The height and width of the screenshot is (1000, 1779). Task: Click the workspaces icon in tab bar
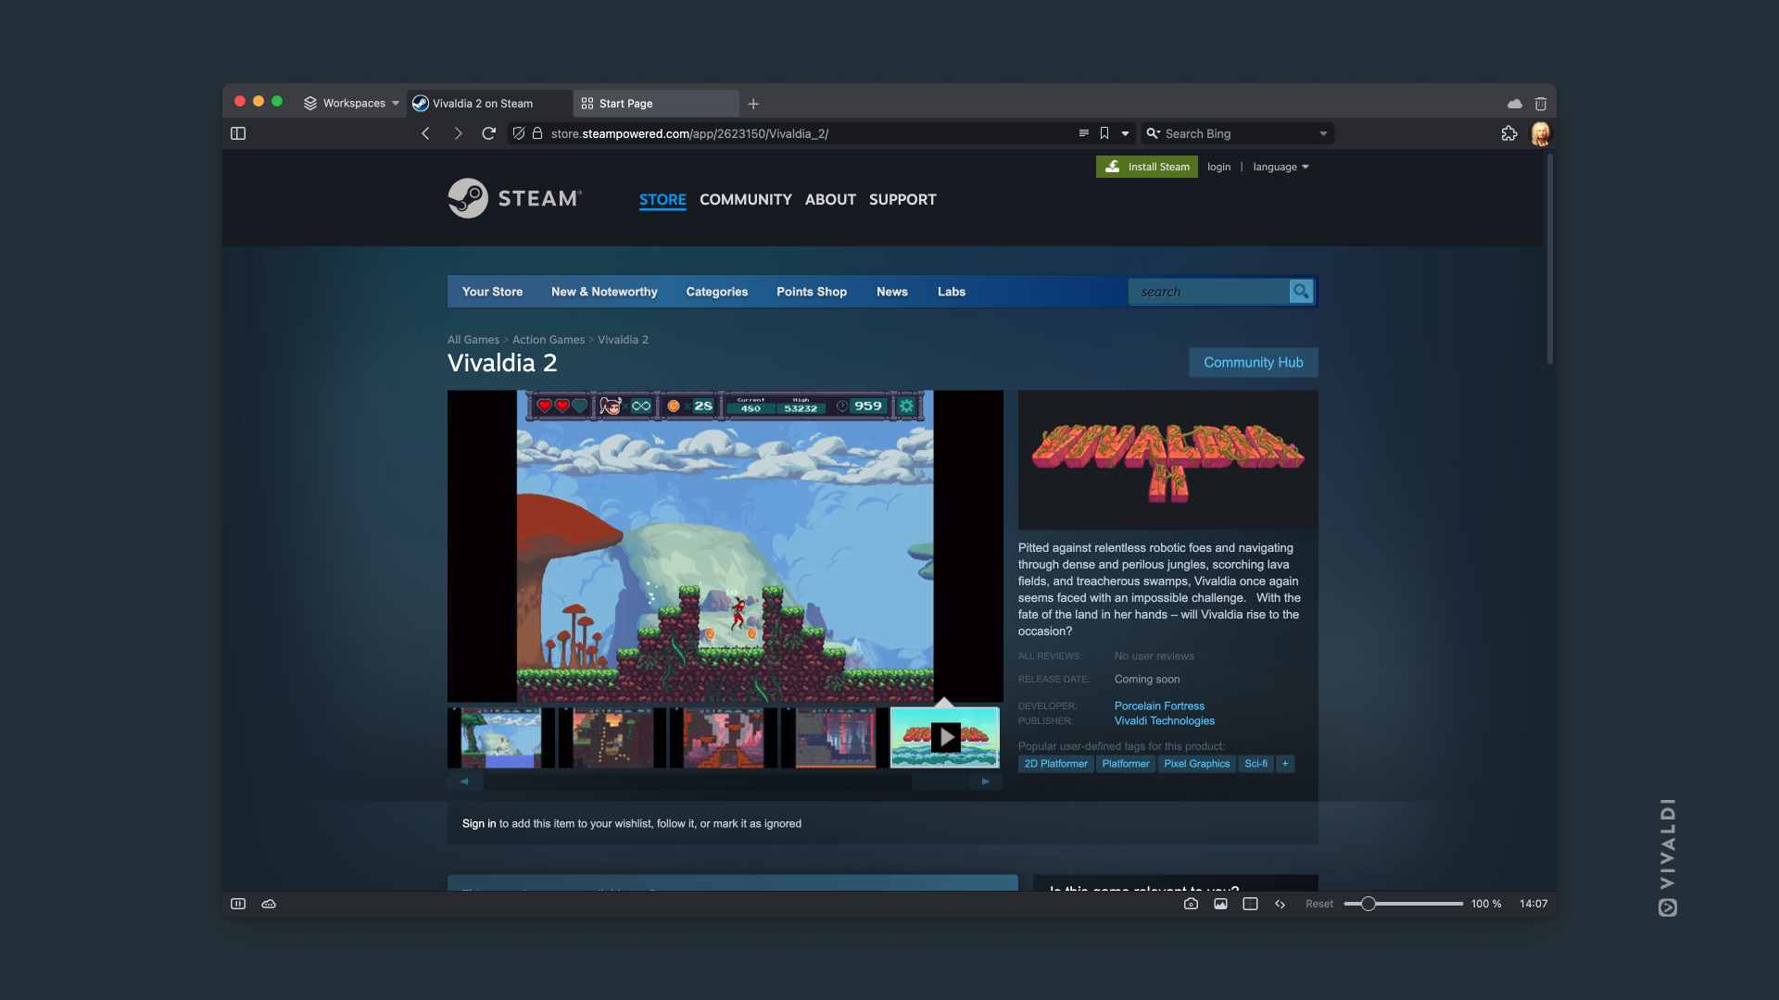click(x=309, y=103)
